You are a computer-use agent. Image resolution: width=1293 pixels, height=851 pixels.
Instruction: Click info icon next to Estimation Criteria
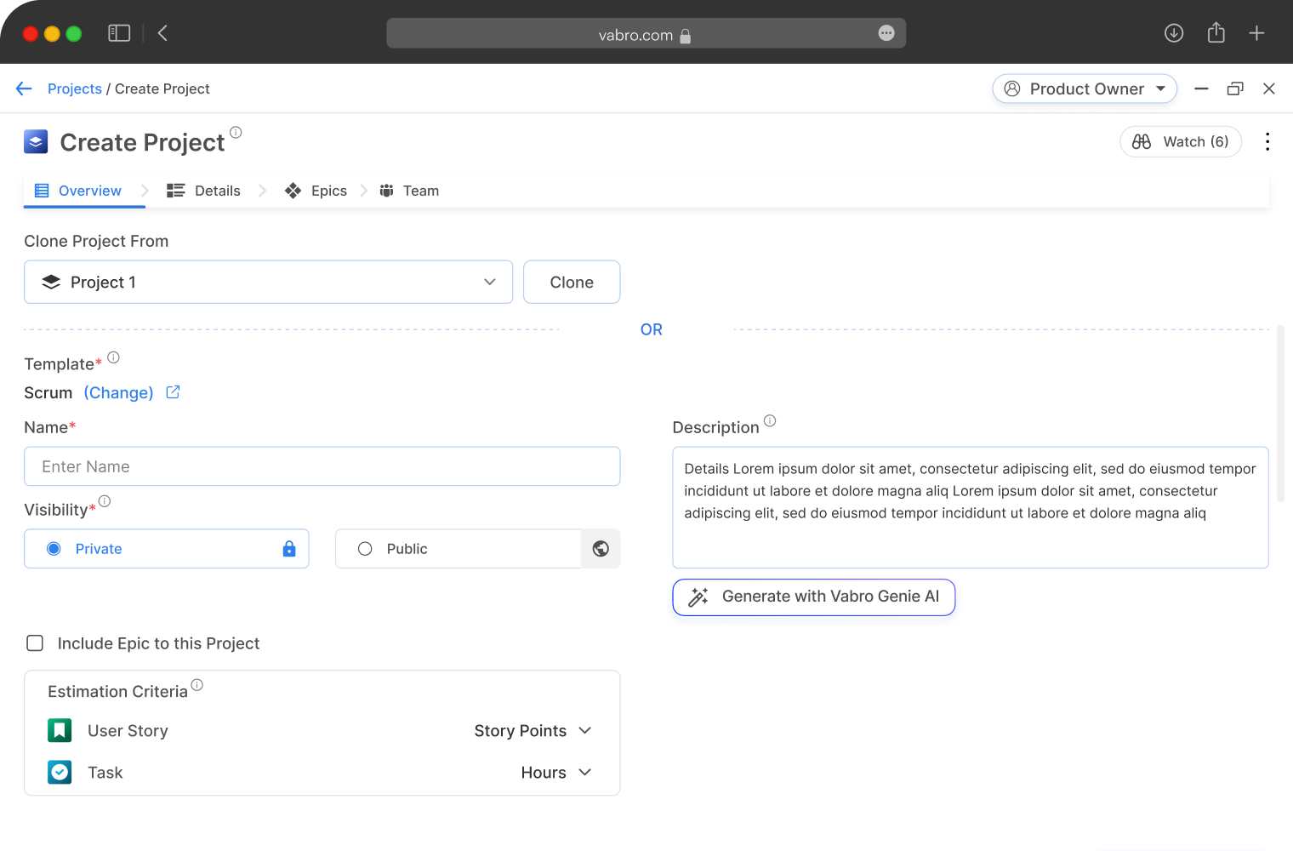point(197,685)
